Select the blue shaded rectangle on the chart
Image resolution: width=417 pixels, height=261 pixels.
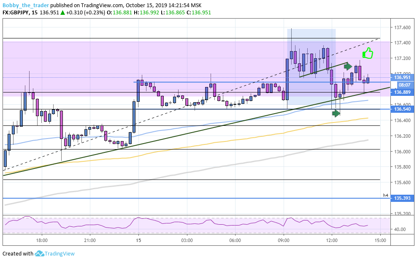[x=311, y=66]
